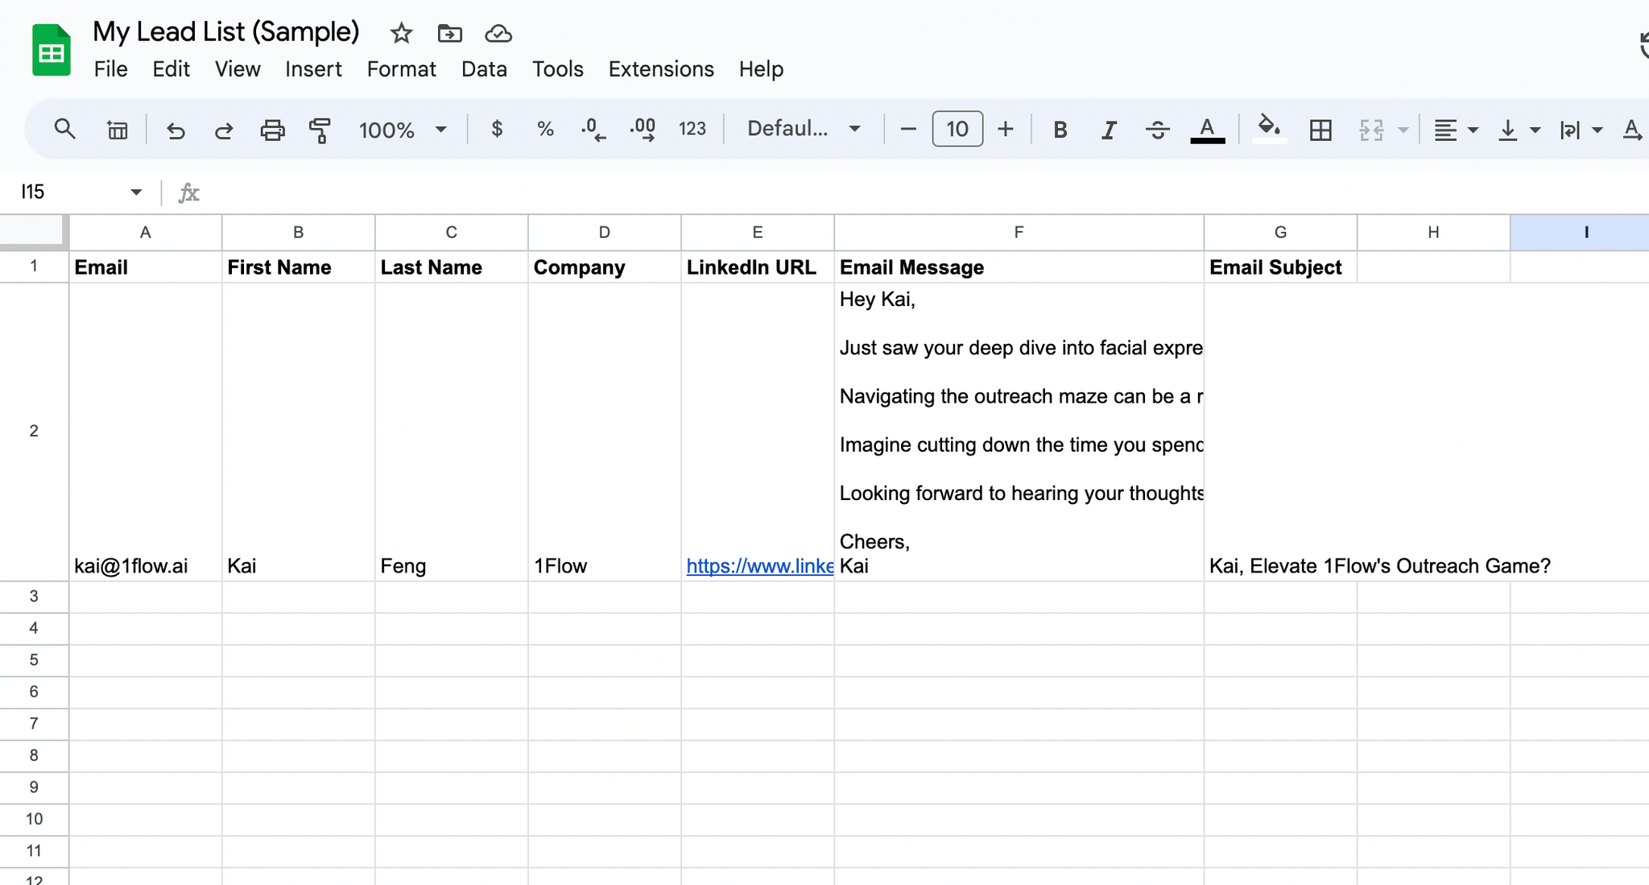Click the move to folder icon
The height and width of the screenshot is (885, 1649).
click(x=449, y=33)
